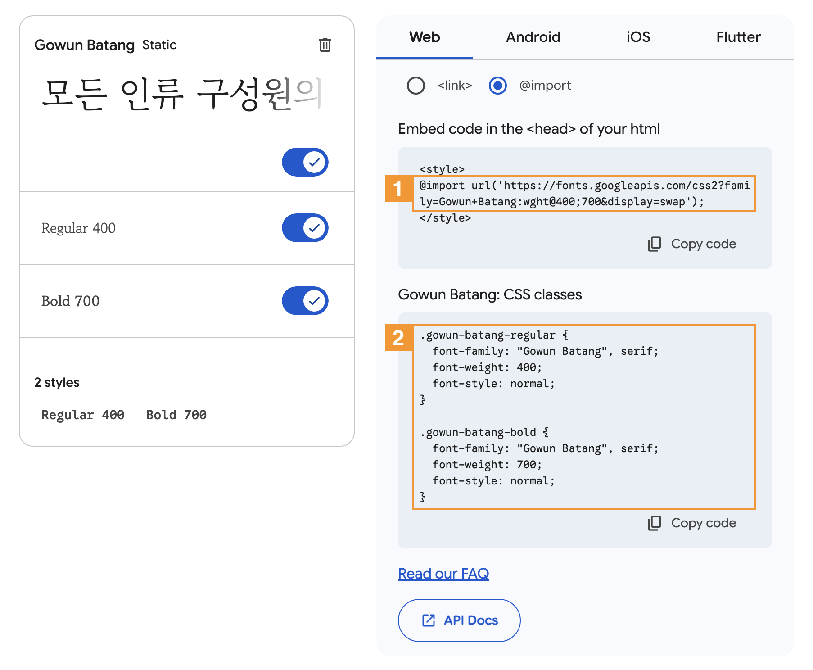Screen dimensions: 813x670
Task: Click the Copy code text for embed code
Action: (703, 244)
